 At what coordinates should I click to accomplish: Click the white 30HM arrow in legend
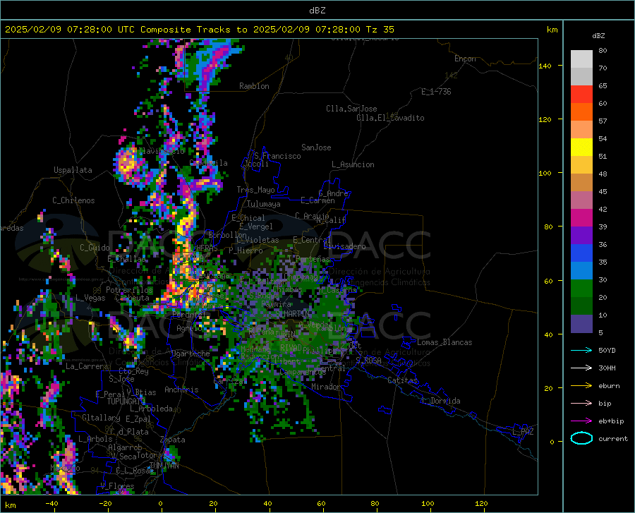click(581, 368)
